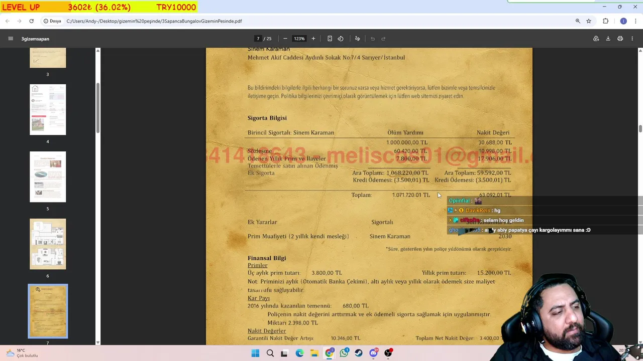Viewport: 643px width, 361px height.
Task: Open WhatsApp from the taskbar
Action: pyautogui.click(x=344, y=353)
